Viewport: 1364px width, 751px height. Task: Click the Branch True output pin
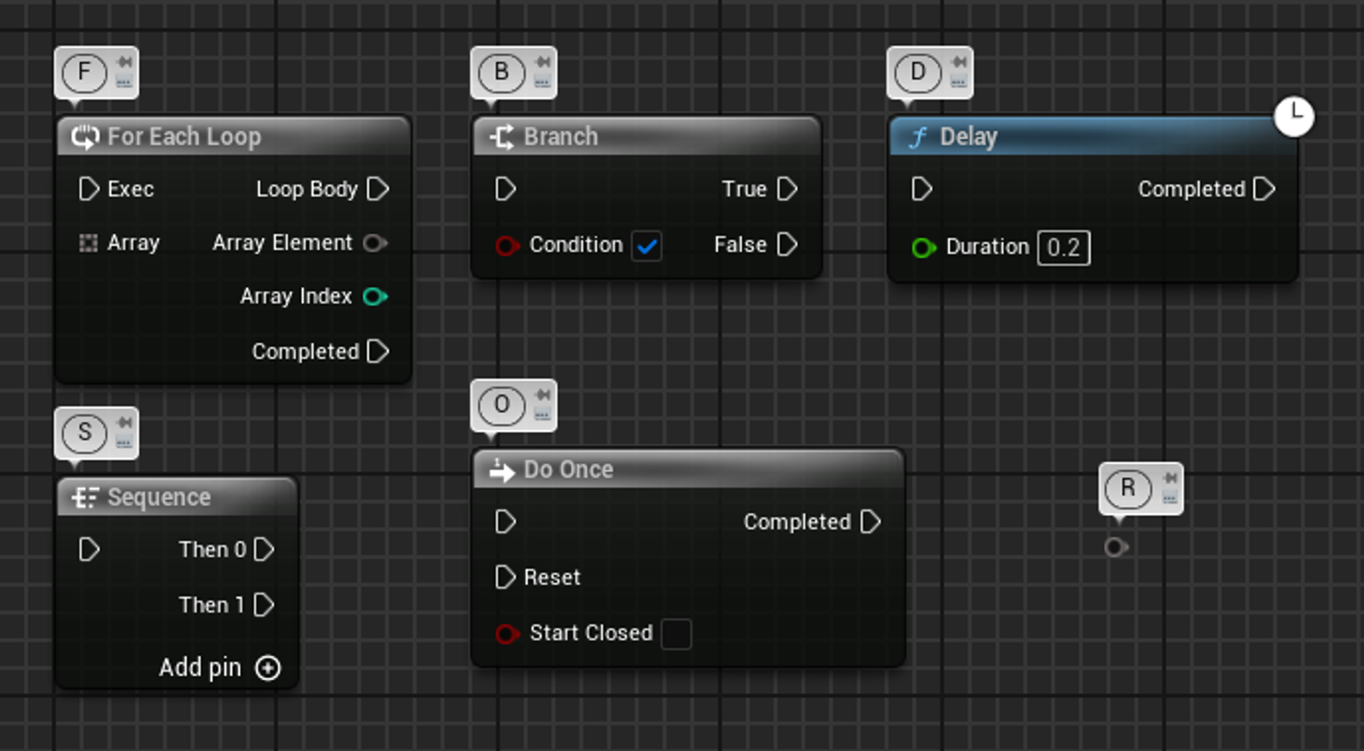787,189
